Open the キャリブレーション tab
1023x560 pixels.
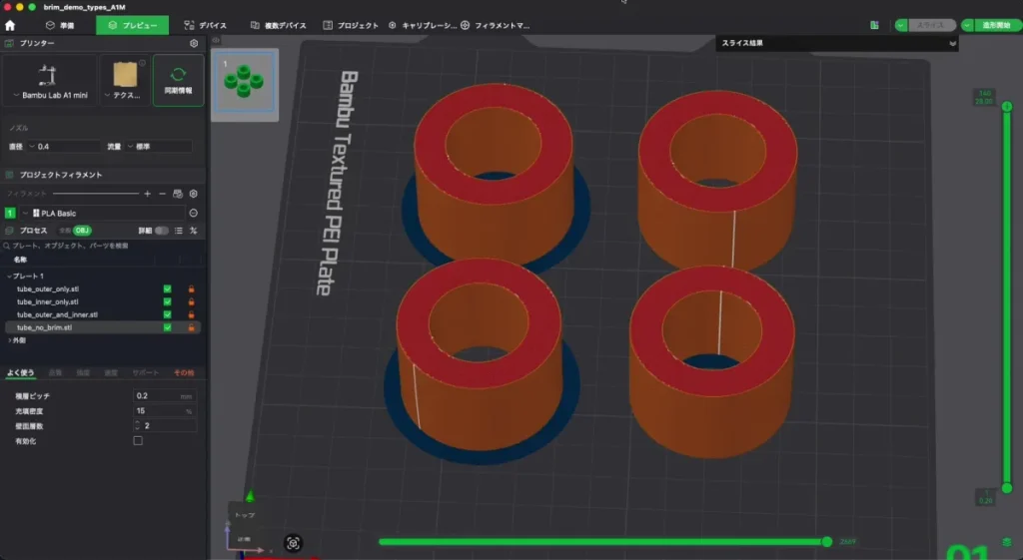point(423,25)
